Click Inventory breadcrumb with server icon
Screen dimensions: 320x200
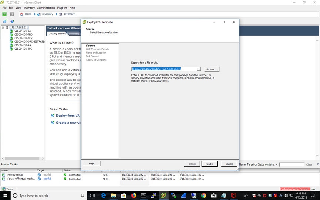(67, 14)
